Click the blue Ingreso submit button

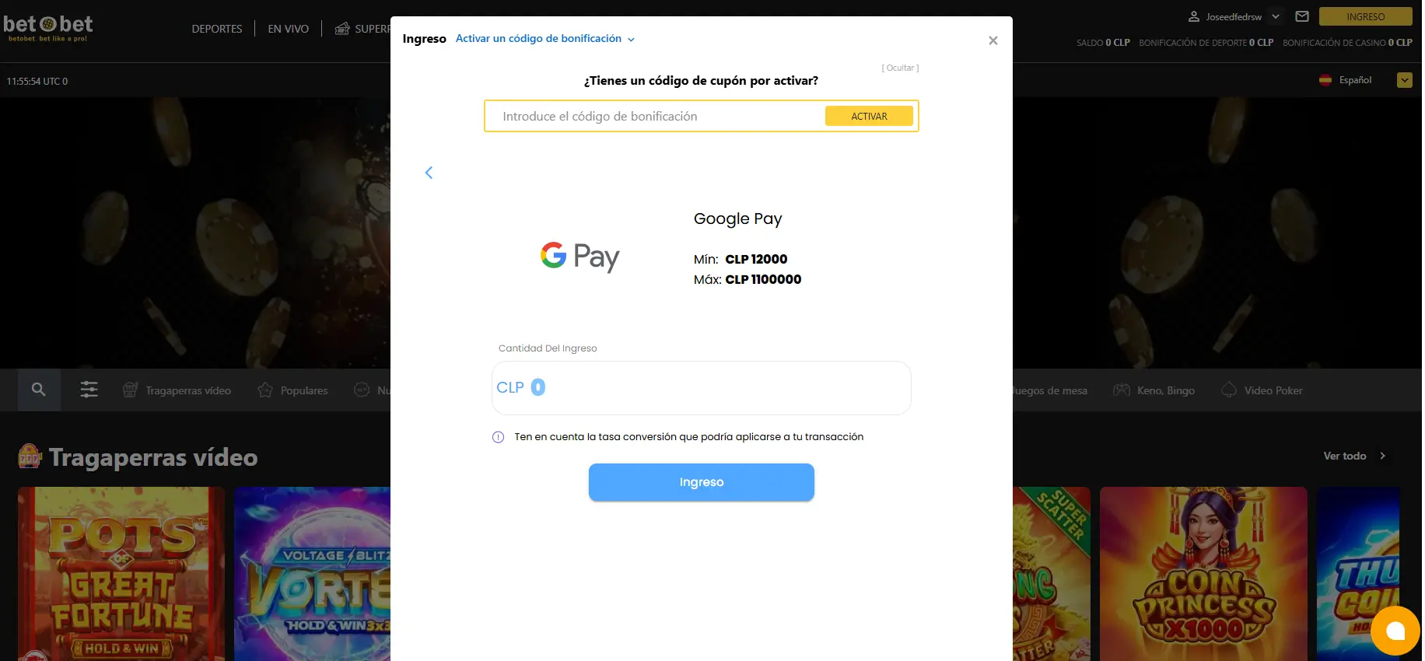pyautogui.click(x=702, y=482)
